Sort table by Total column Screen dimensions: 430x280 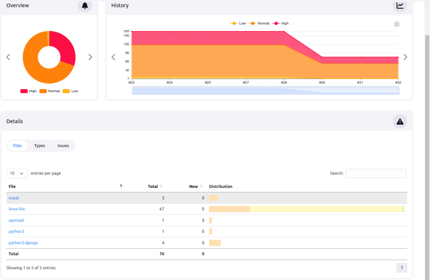pos(155,186)
